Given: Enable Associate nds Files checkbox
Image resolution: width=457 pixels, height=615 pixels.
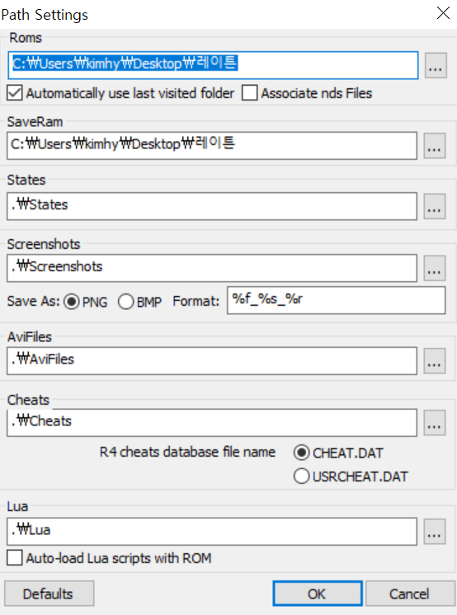Looking at the screenshot, I should (250, 93).
